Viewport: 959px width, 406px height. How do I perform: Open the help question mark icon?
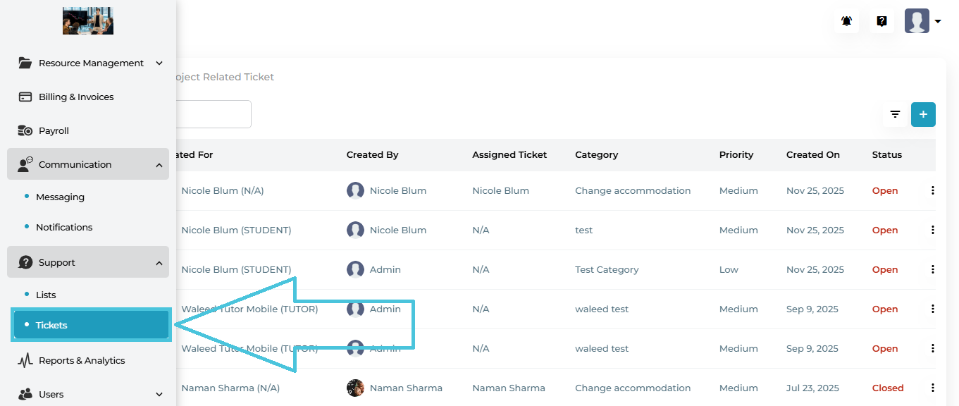[x=881, y=21]
